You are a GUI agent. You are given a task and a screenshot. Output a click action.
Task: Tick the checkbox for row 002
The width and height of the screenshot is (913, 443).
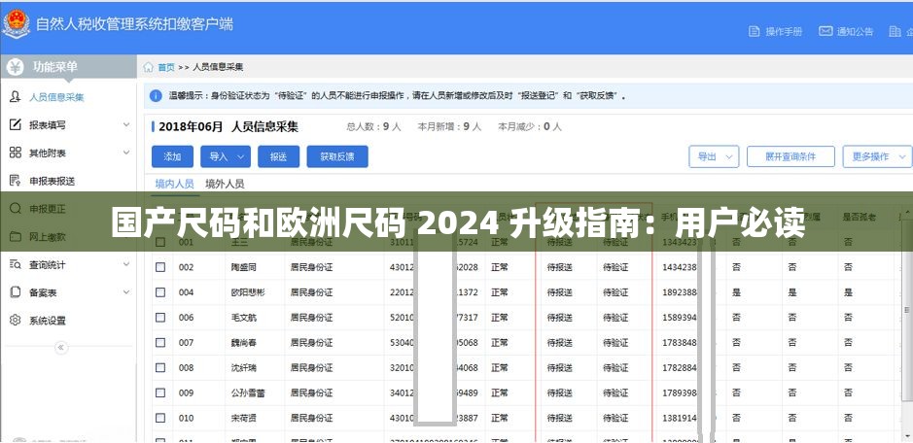tap(160, 267)
